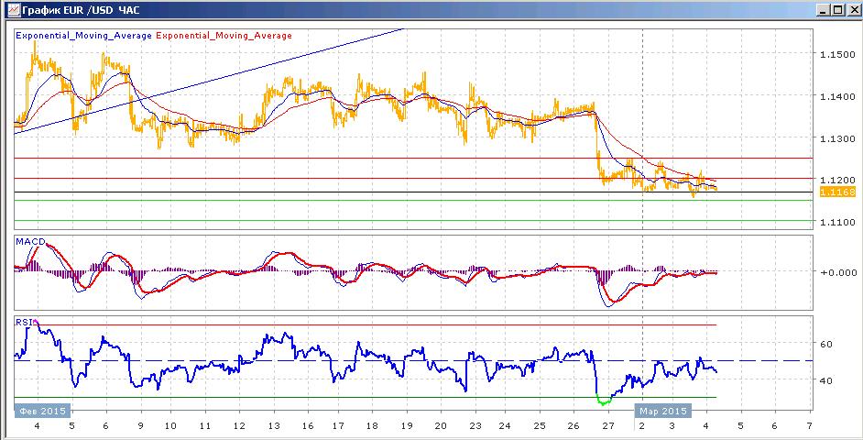
Task: Minimize the EUR/USD chart window
Action: 824,10
